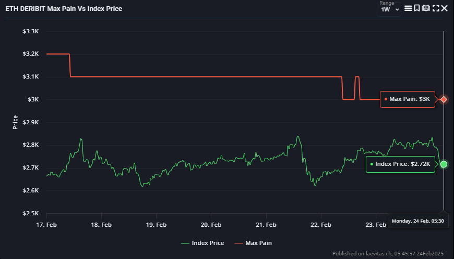The width and height of the screenshot is (454, 259).
Task: Click the '$2.7K' y-axis label
Action: pyautogui.click(x=31, y=167)
